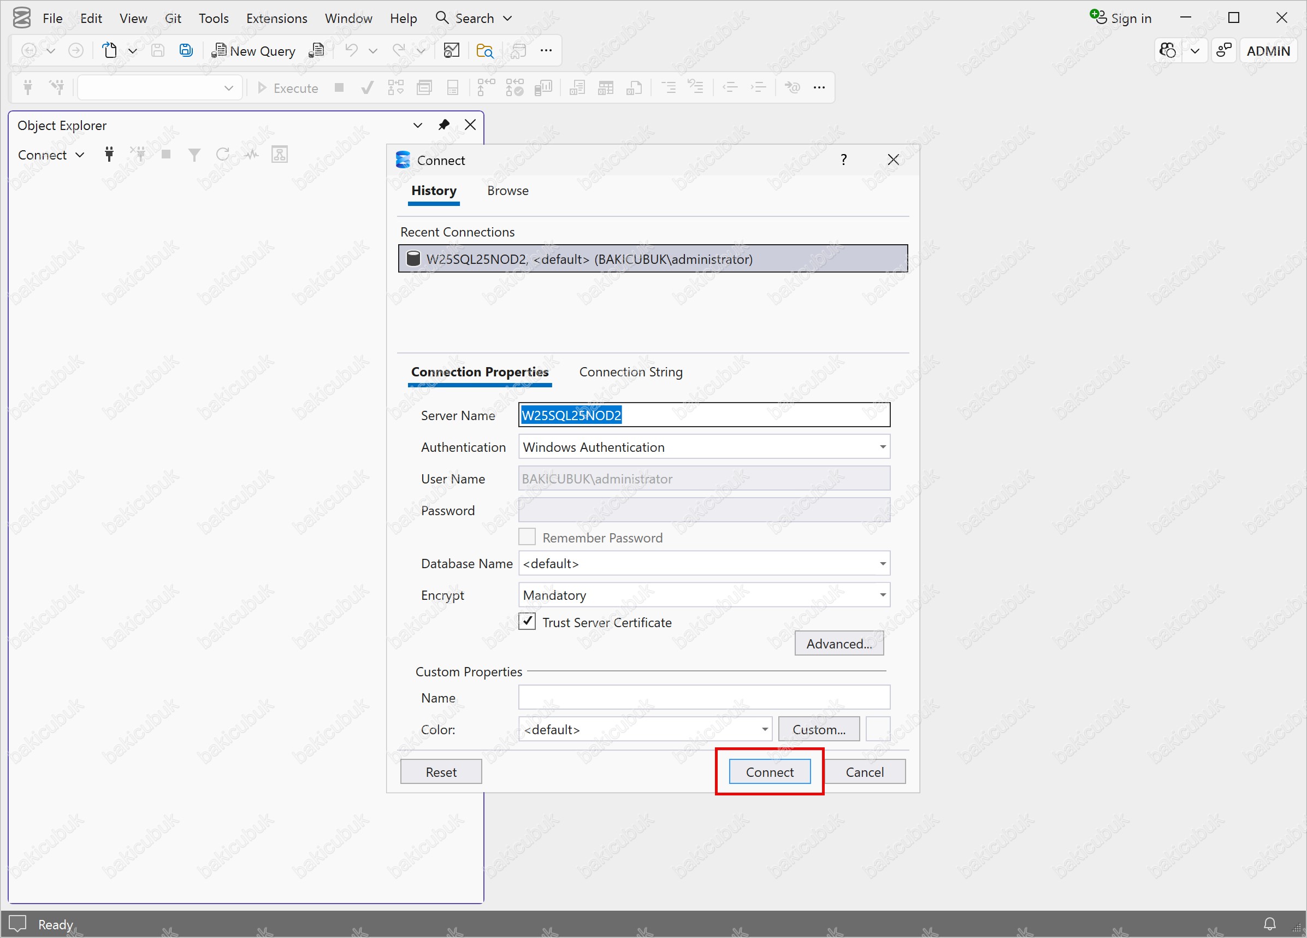
Task: Open the notifications bell in status bar
Action: (x=1269, y=924)
